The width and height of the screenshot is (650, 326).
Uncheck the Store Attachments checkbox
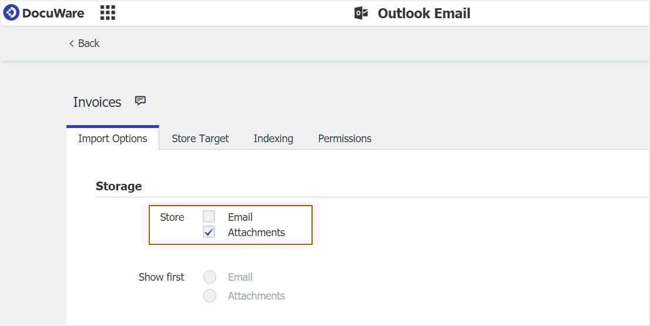pyautogui.click(x=209, y=232)
